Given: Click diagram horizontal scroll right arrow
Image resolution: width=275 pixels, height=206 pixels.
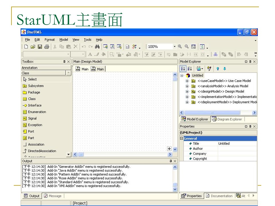Looking at the screenshot, I should click(170, 154).
